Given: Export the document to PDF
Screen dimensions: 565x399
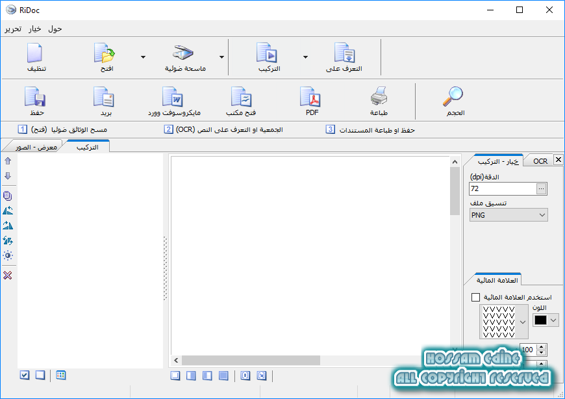Looking at the screenshot, I should [310, 97].
